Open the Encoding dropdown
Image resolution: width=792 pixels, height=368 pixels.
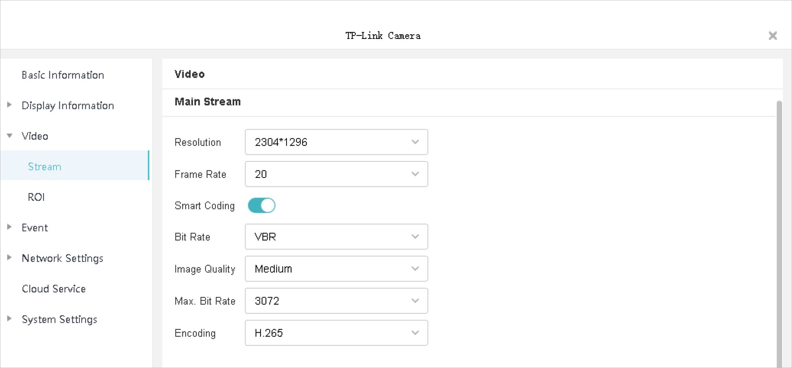click(336, 333)
